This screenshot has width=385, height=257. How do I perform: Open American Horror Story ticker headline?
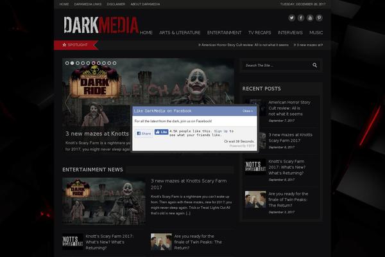pos(244,45)
